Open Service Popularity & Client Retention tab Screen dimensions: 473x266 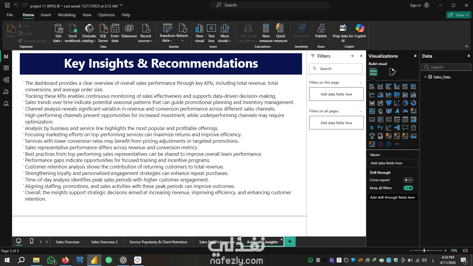158,242
